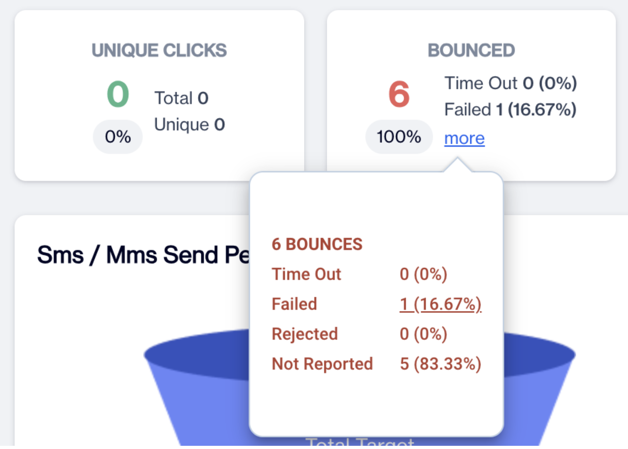Select the Unique 0 clicks stat
The width and height of the screenshot is (628, 449).
[x=190, y=124]
